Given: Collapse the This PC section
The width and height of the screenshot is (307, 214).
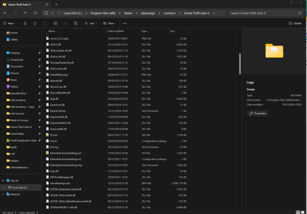Looking at the screenshot, I should pos(3,181).
